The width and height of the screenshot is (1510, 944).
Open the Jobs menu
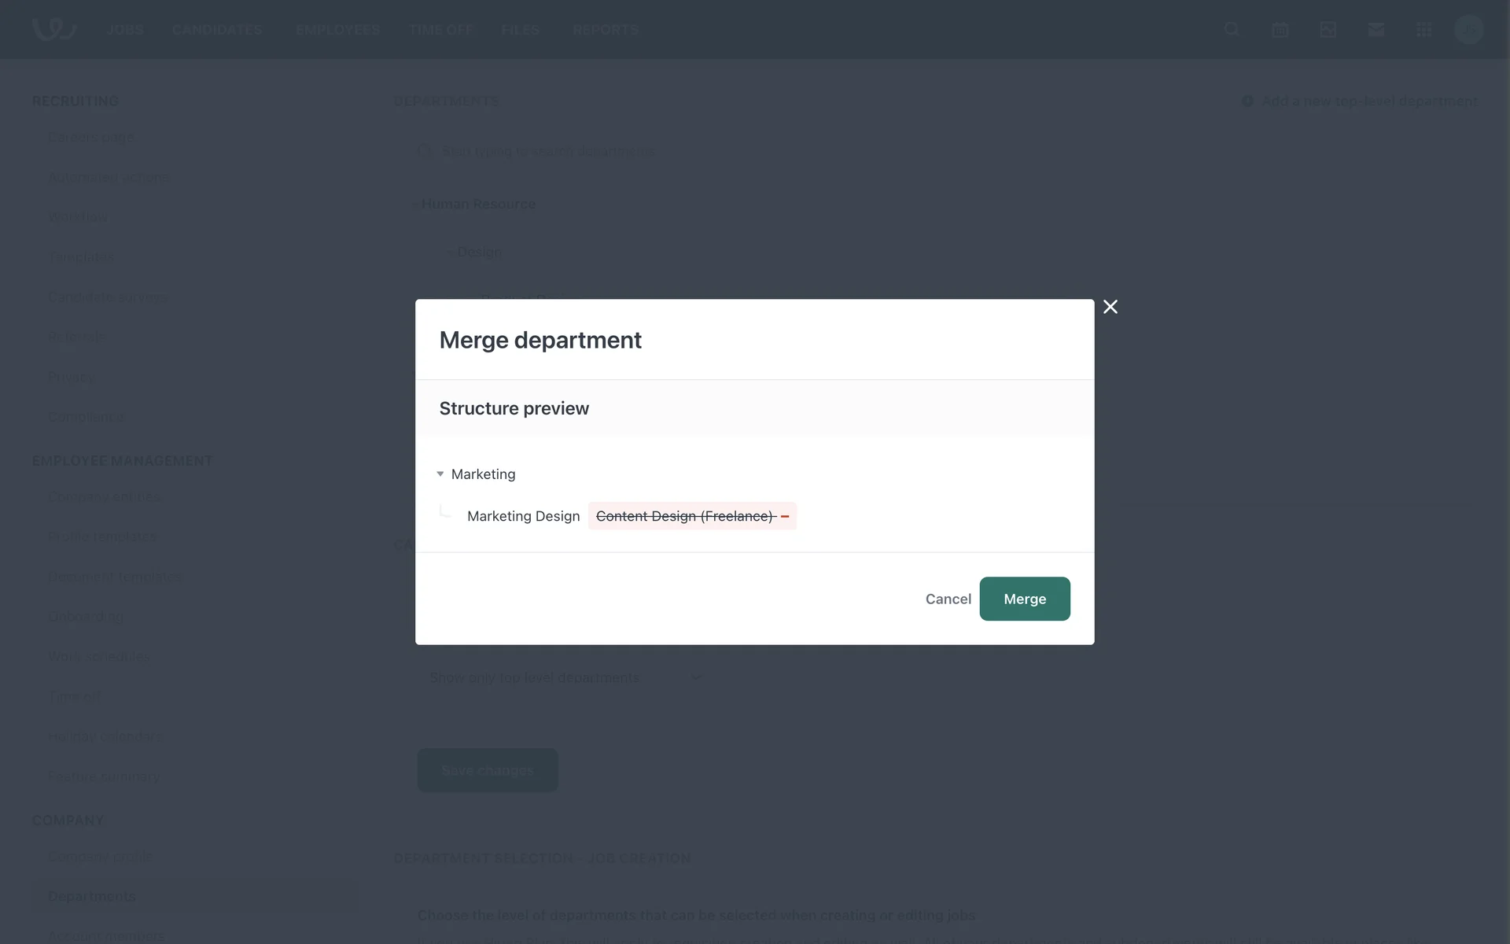(125, 30)
